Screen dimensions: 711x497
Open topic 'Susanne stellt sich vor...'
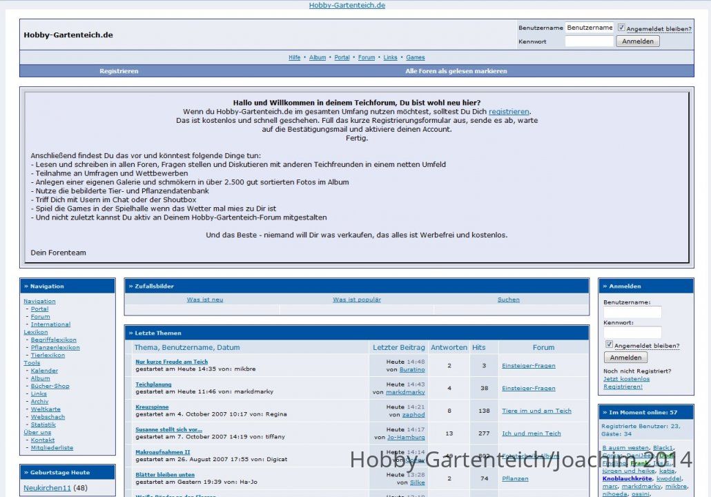coord(168,429)
